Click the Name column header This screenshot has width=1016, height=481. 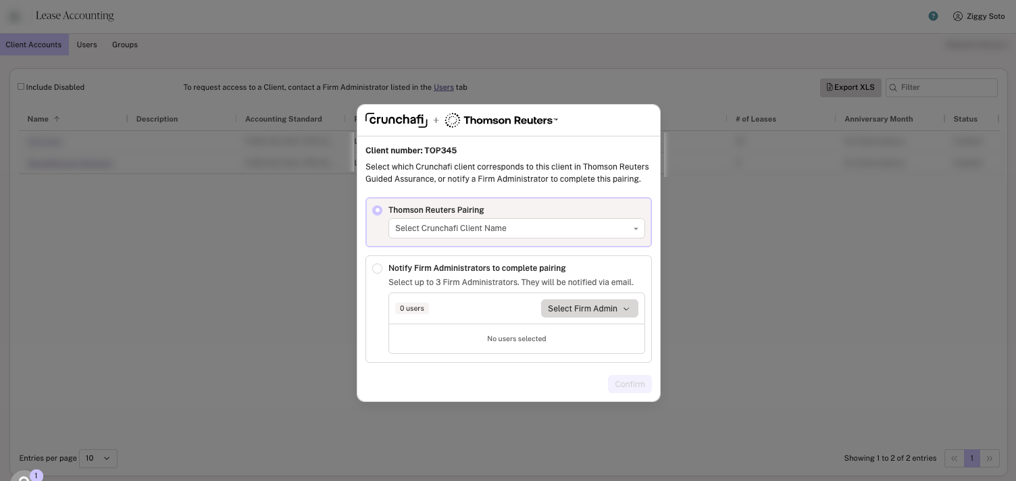tap(38, 119)
